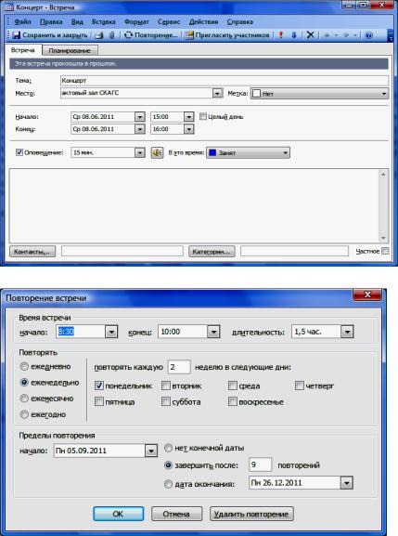Open Recurrence settings from toolbar
Viewport: 398px width, 536px height.
150,35
